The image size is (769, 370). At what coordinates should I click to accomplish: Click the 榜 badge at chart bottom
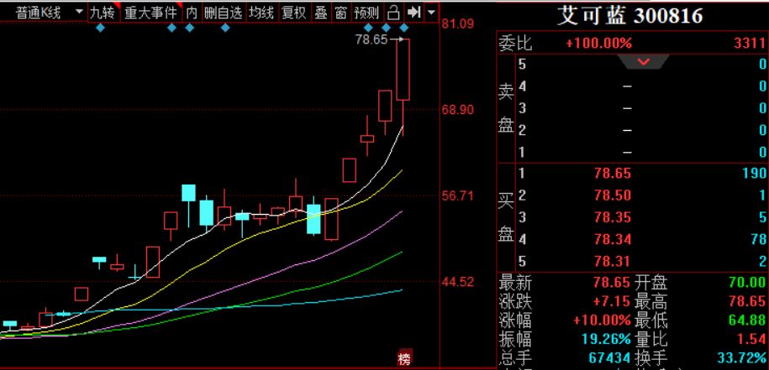tap(404, 360)
